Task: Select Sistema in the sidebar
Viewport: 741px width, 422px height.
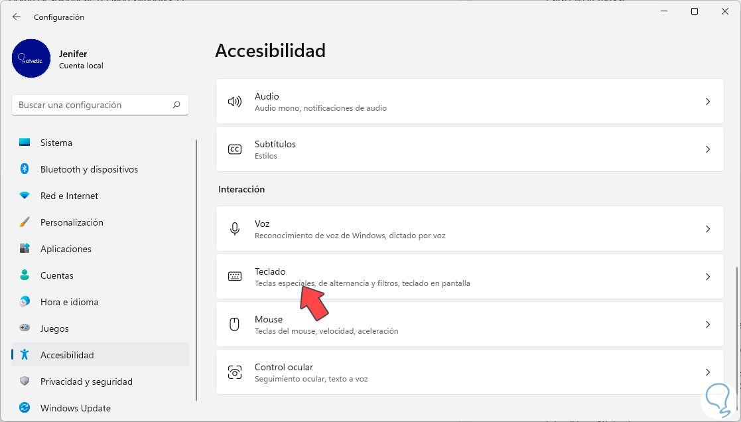Action: click(56, 143)
